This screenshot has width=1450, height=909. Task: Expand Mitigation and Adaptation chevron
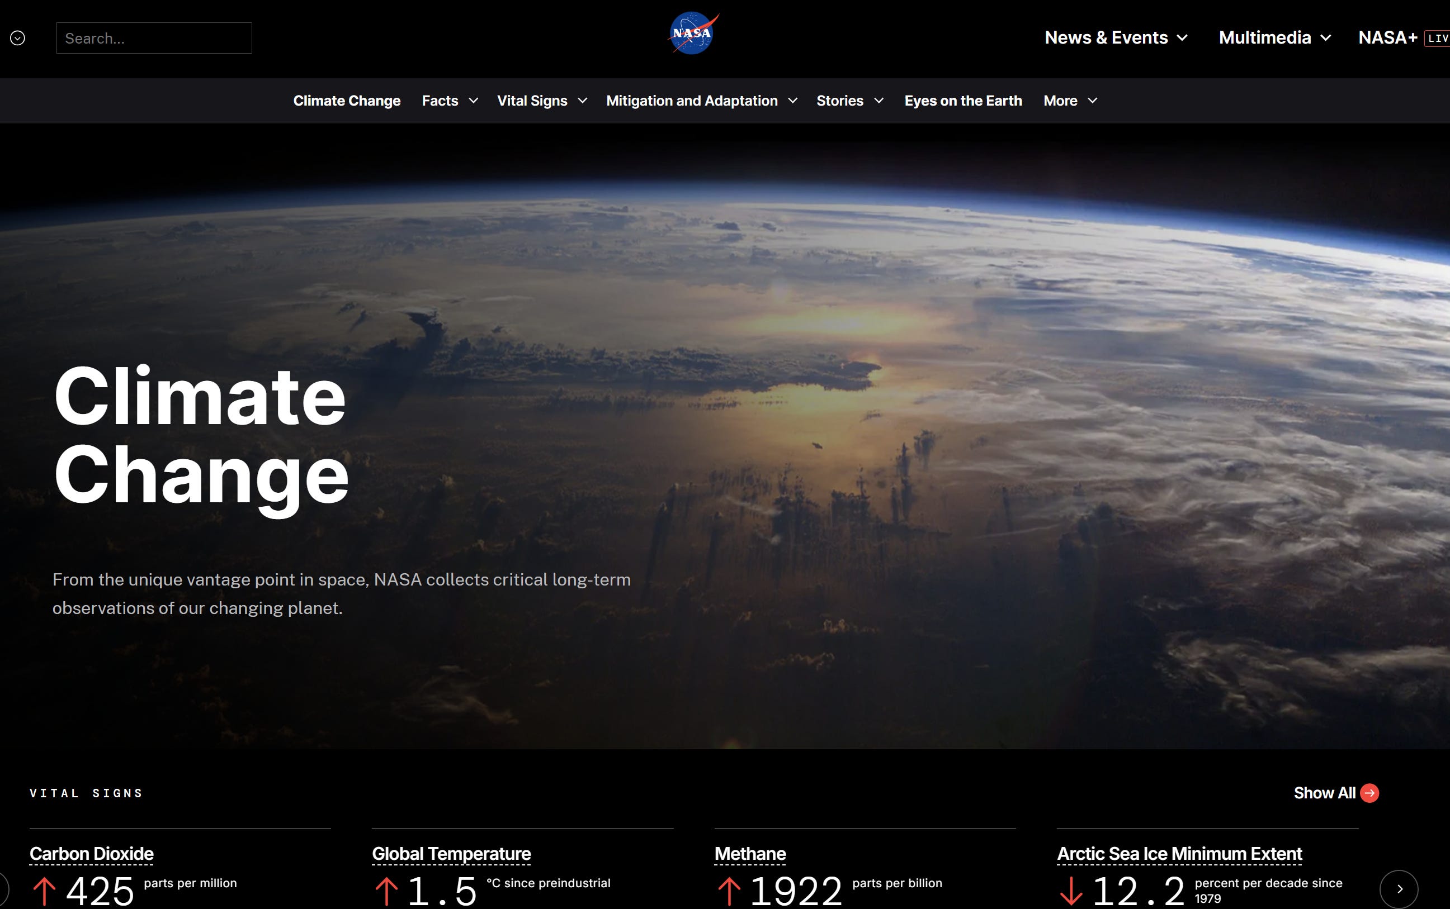pyautogui.click(x=793, y=101)
